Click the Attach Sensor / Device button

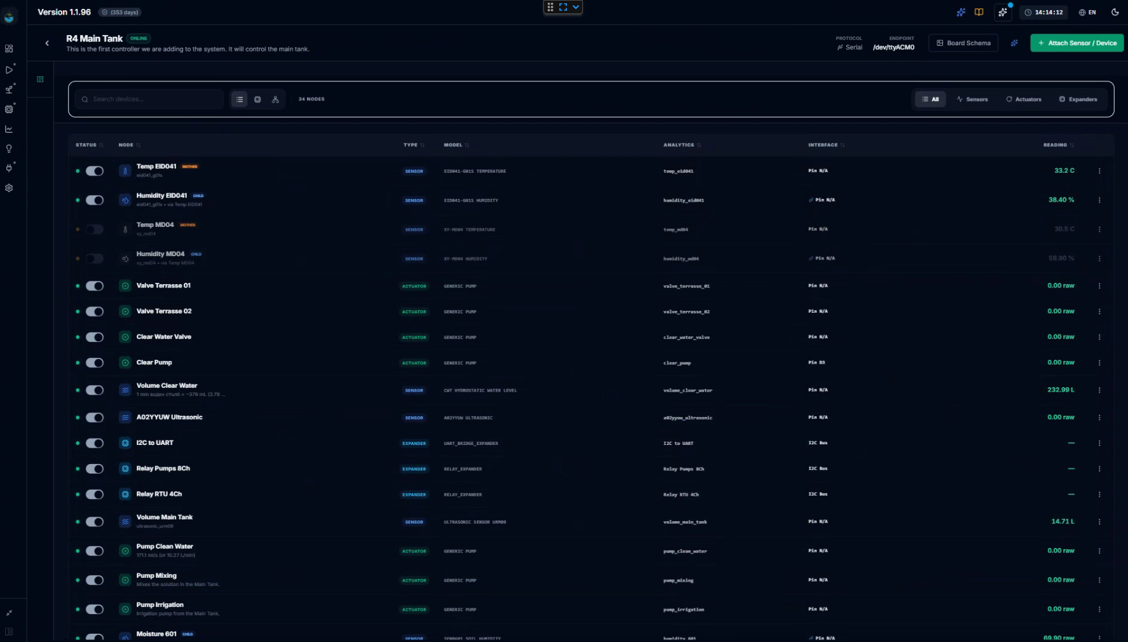pyautogui.click(x=1077, y=43)
